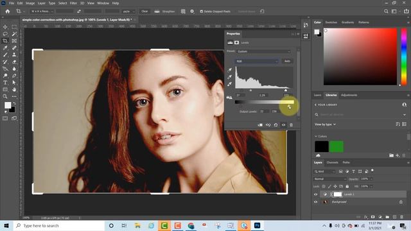Open additional crop settings gear
Screen dimensions: 411x231
(192, 12)
